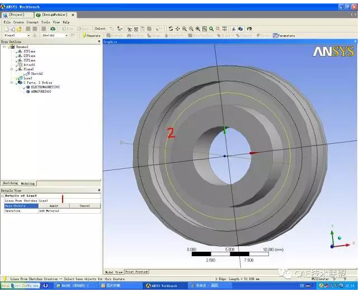This screenshot has height=292, width=360.
Task: Open the View menu
Action: (x=56, y=22)
